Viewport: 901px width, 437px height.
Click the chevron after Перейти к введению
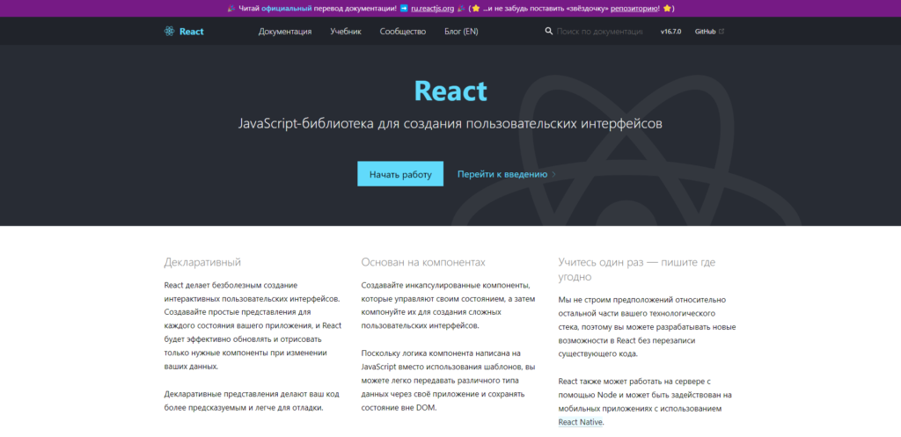554,174
